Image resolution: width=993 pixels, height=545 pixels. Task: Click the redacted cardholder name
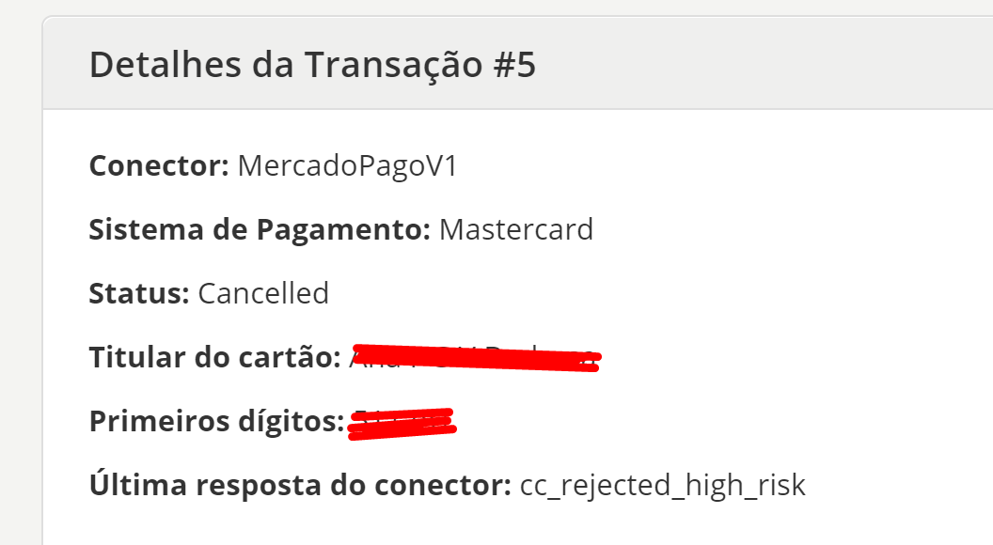pos(475,358)
